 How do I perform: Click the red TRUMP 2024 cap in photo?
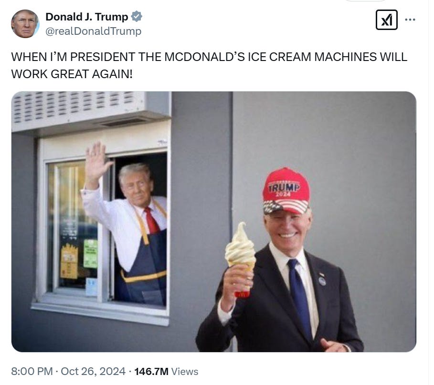286,191
